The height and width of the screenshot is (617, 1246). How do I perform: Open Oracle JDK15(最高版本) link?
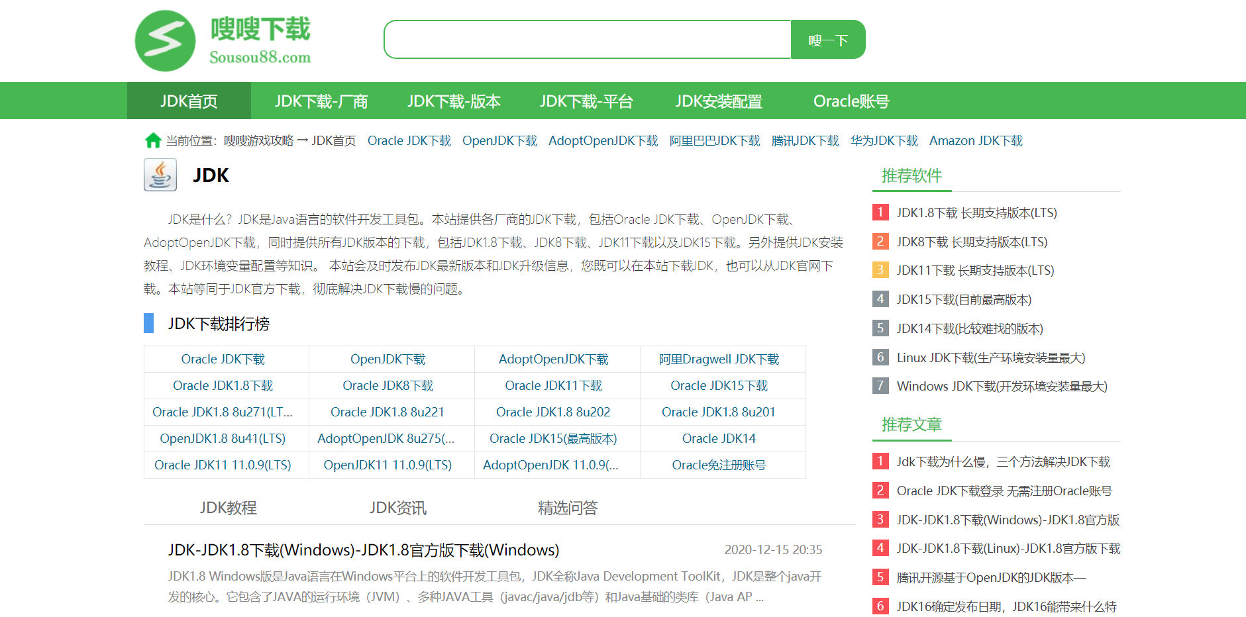coord(553,438)
